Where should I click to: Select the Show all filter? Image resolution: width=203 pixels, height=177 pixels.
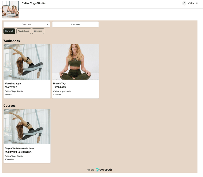pos(9,31)
